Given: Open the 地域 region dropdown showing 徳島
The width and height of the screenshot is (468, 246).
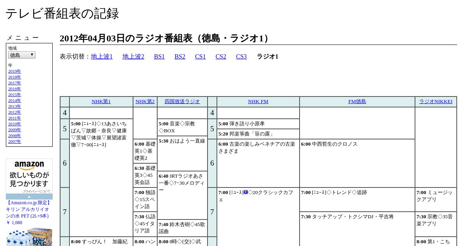Looking at the screenshot, I should [x=22, y=55].
